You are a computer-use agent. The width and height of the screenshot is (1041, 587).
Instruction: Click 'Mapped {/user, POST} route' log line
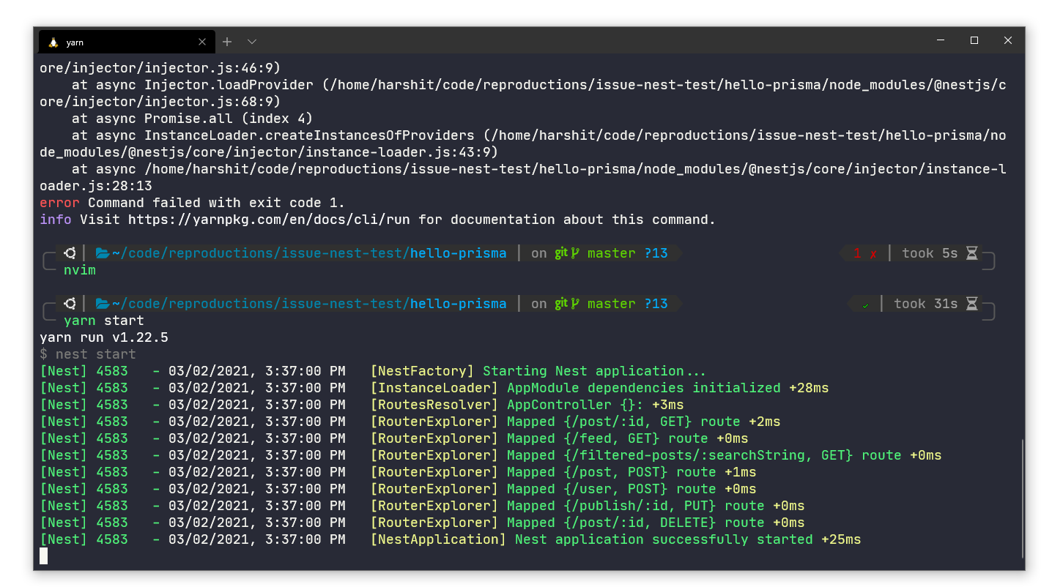(612, 489)
